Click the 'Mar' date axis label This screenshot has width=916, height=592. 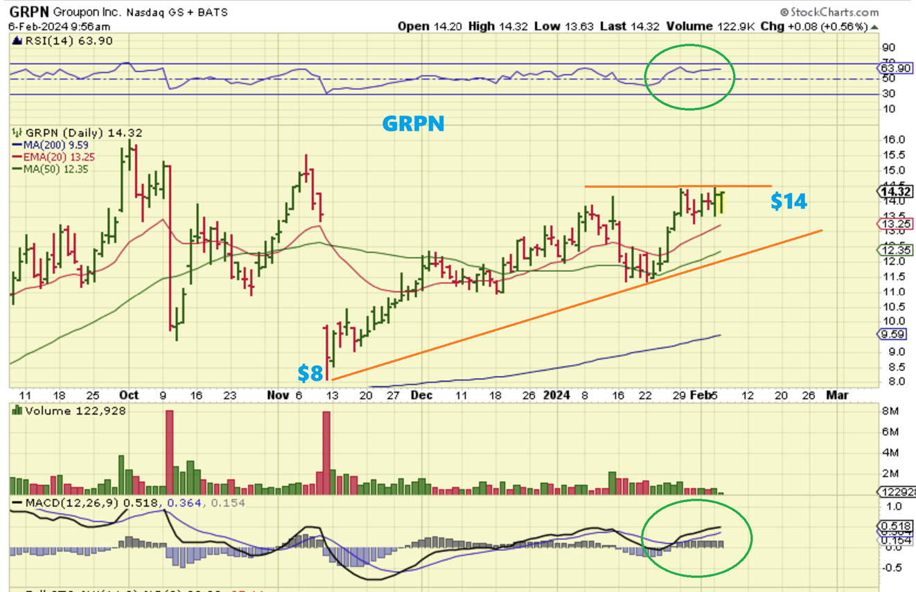pyautogui.click(x=838, y=395)
